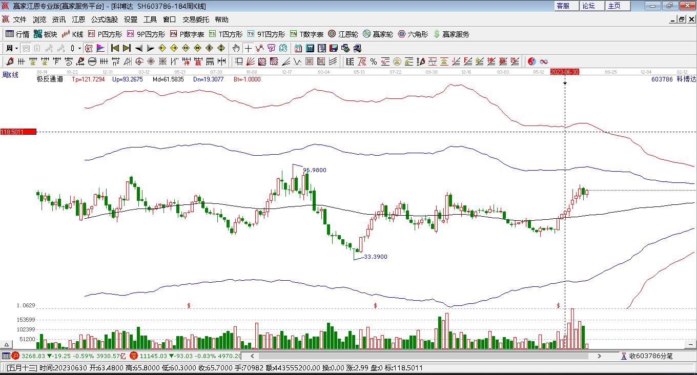Viewport: 697px width, 375px height.
Task: Select the percent % line tool
Action: (374, 62)
